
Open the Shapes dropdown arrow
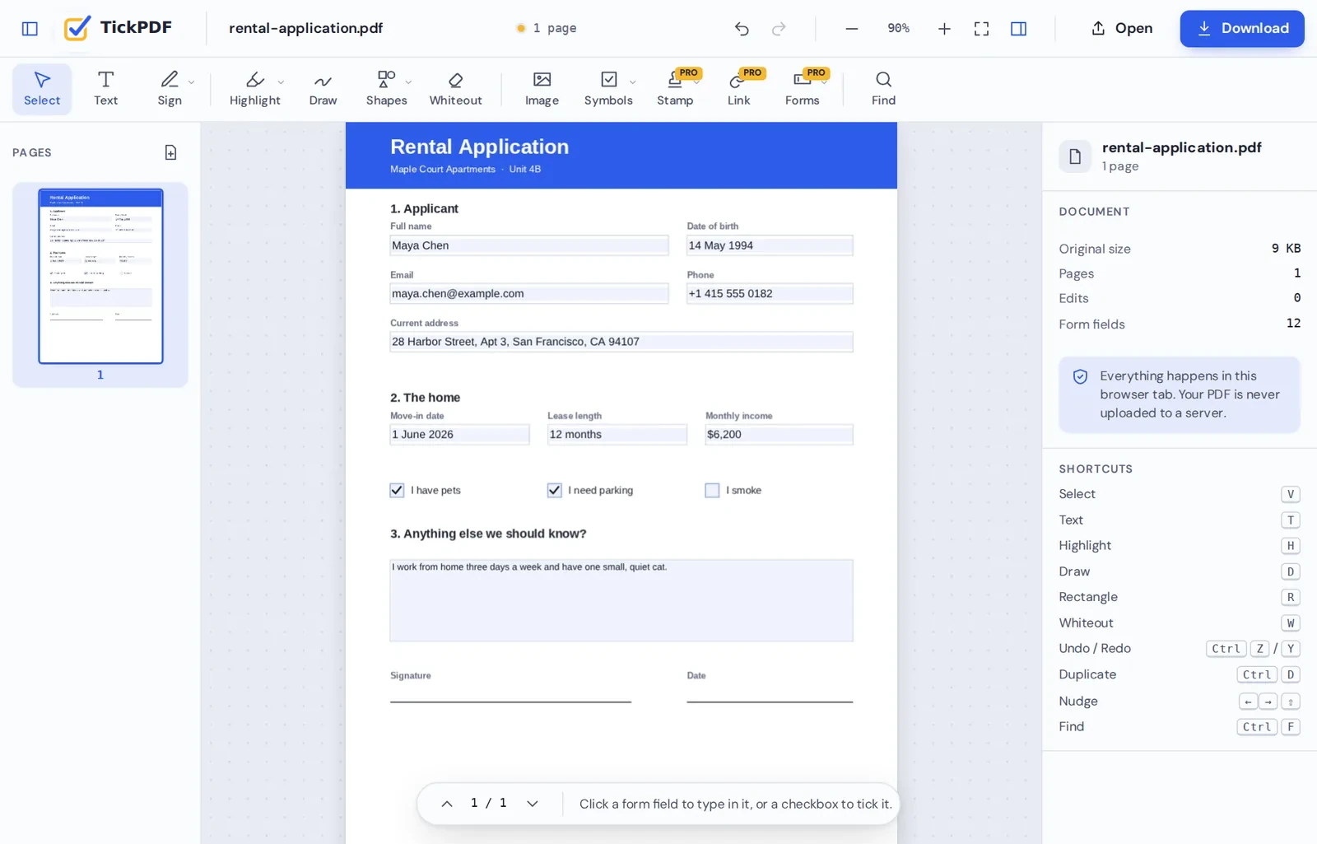(408, 82)
